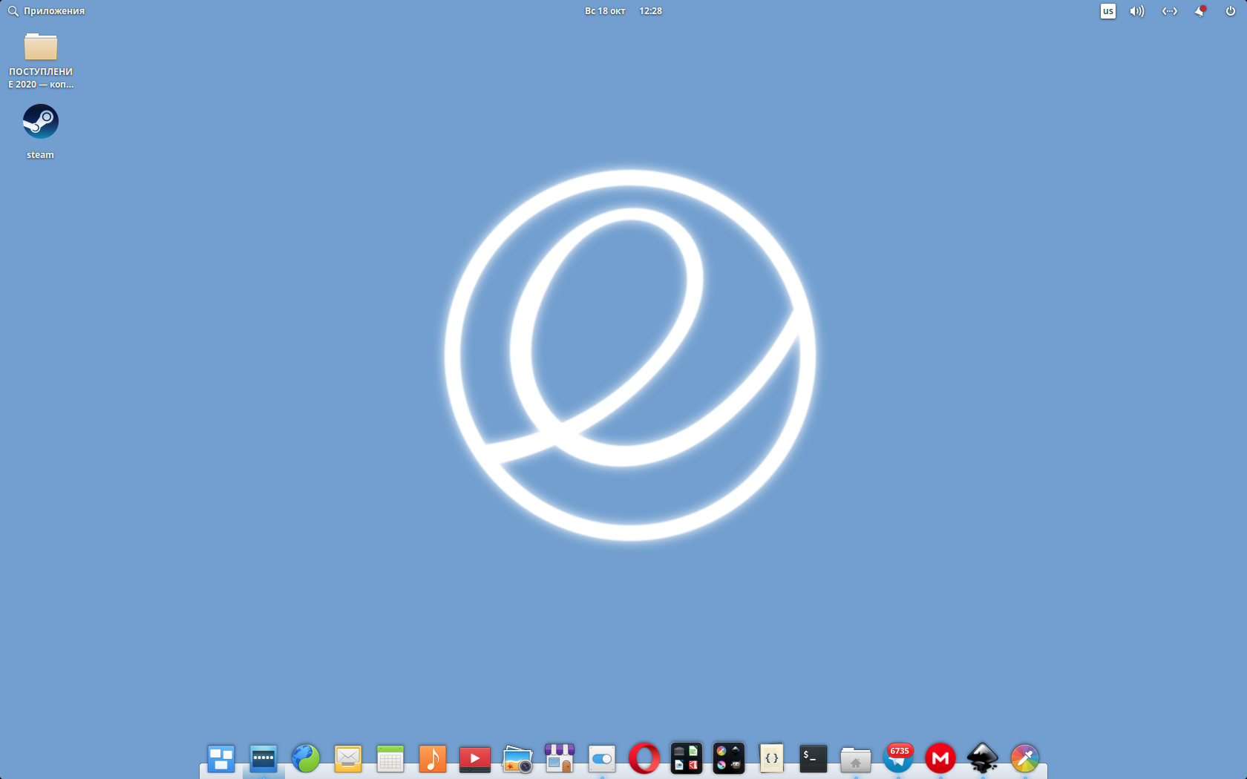Open the sound volume indicator

pos(1137,11)
